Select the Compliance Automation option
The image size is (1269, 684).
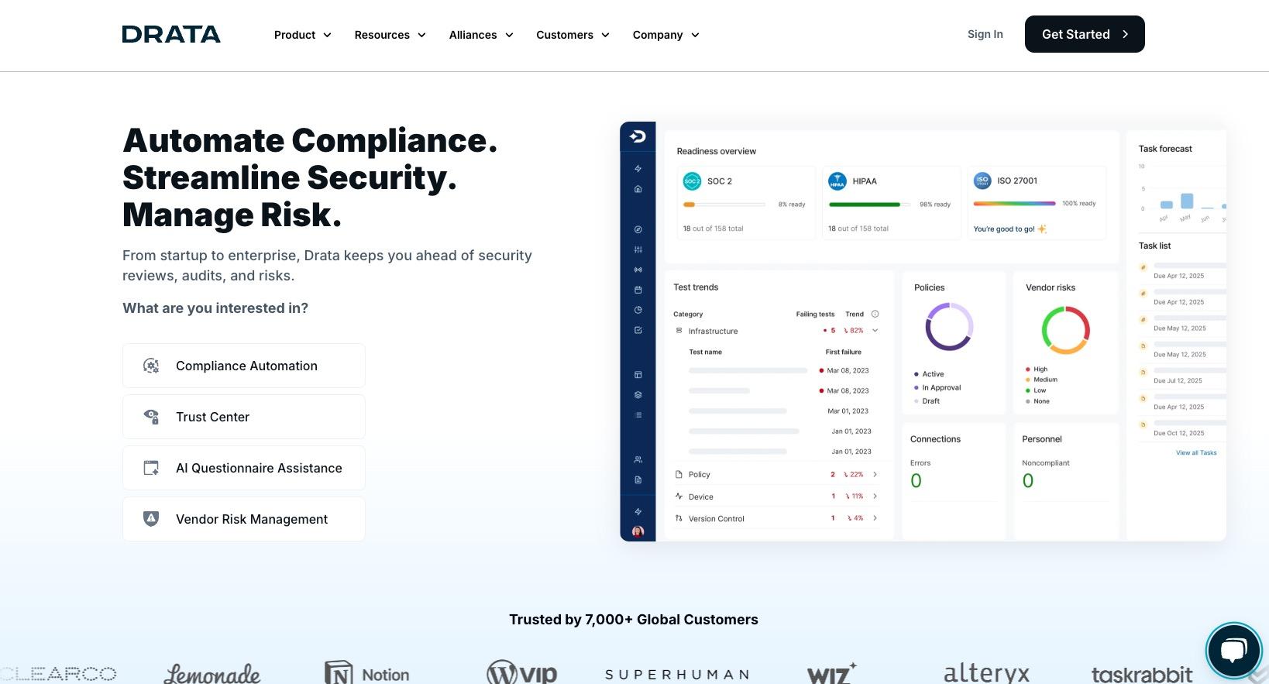click(x=244, y=366)
